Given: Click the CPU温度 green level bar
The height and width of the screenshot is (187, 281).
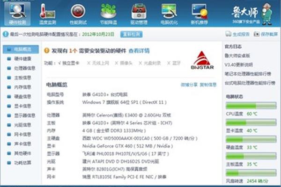Looking at the screenshot, I should 251,106.
